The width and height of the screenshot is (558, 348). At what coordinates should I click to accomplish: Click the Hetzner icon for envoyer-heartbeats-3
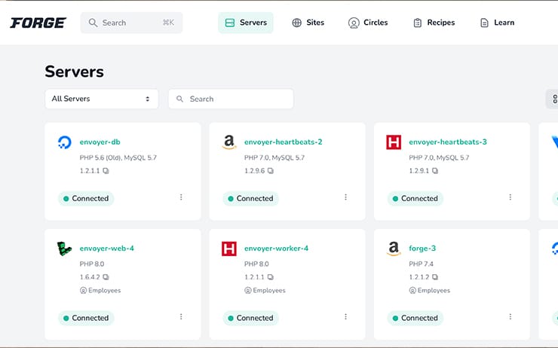[394, 142]
